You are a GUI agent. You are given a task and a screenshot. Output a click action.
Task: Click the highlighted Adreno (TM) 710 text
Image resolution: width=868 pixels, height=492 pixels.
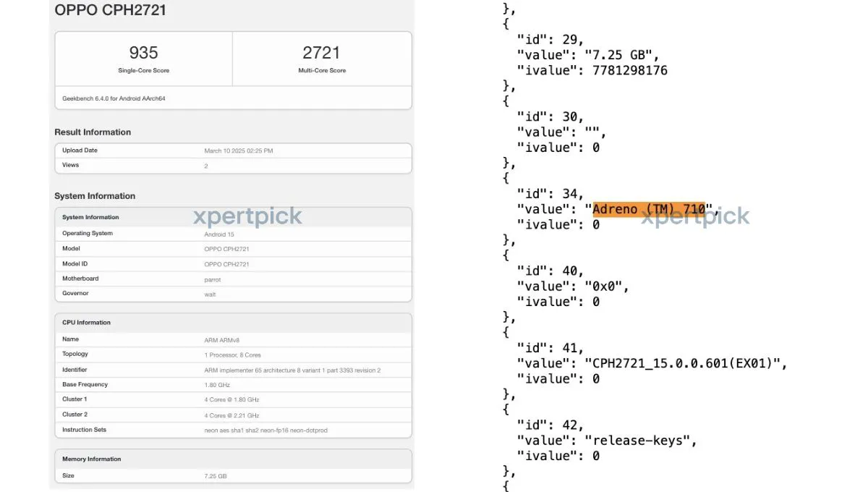coord(649,209)
